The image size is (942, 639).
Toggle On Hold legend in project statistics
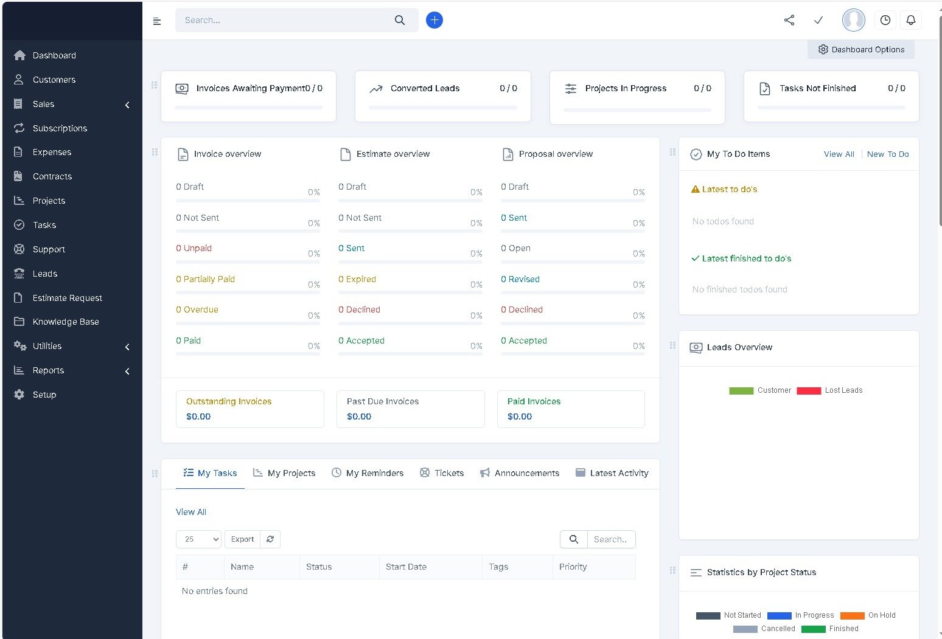868,615
